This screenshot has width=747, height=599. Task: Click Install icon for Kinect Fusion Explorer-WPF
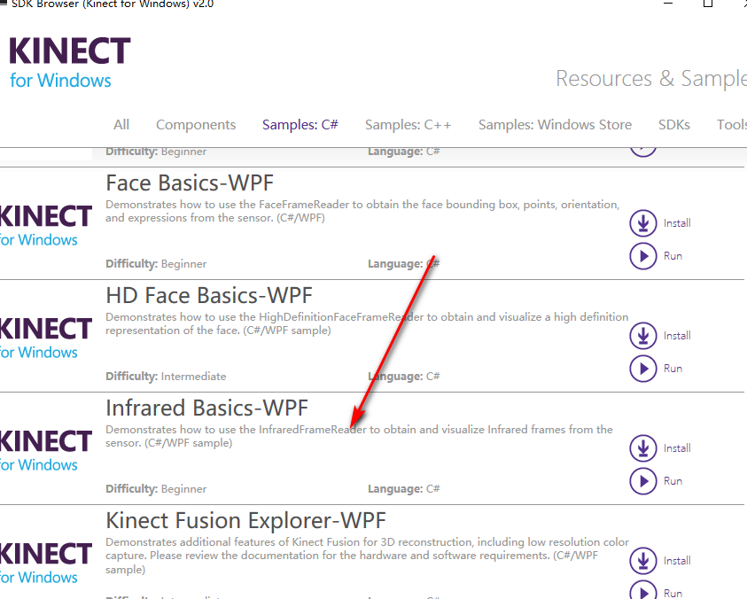tap(643, 561)
